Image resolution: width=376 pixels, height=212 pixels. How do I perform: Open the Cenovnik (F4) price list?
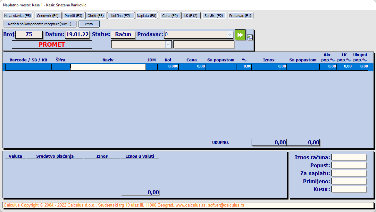pyautogui.click(x=48, y=16)
